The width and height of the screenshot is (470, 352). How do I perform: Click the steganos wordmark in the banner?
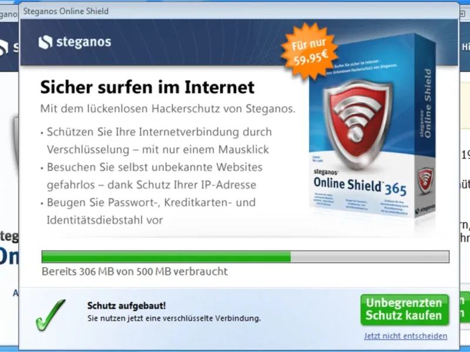point(83,42)
